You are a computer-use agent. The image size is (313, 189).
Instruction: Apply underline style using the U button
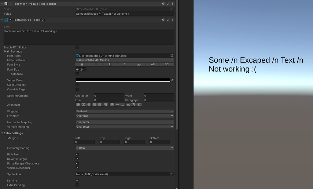click(x=110, y=64)
